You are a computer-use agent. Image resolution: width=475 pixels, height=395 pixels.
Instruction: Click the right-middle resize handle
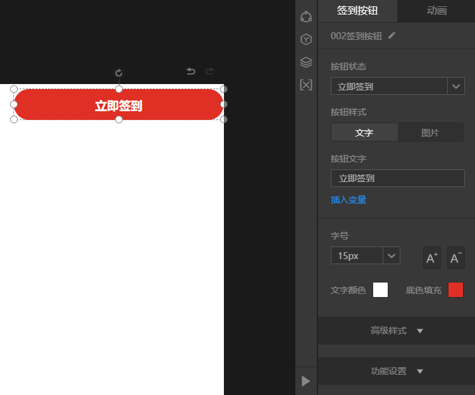[223, 104]
